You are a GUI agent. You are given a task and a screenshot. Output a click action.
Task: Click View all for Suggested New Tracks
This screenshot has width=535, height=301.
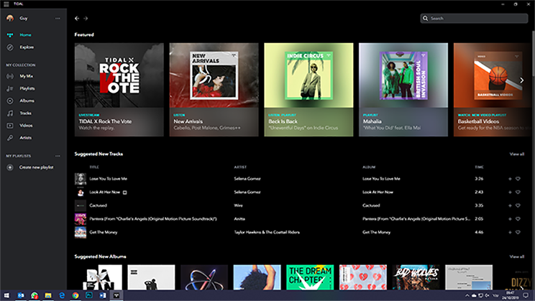[516, 154]
